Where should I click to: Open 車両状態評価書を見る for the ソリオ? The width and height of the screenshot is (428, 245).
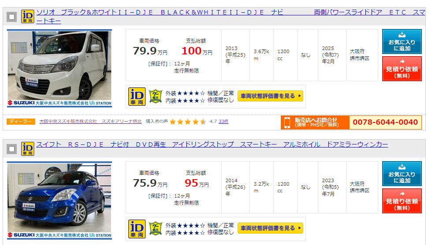[271, 96]
